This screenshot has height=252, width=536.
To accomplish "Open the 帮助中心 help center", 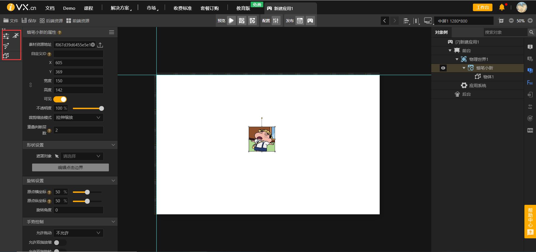I will pos(530,222).
